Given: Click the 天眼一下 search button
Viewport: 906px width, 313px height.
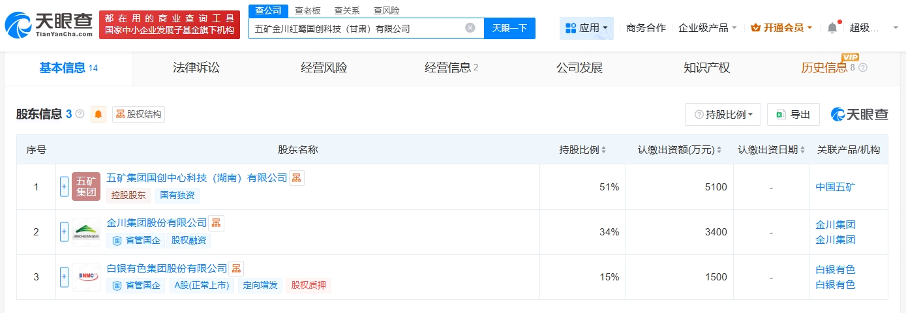Looking at the screenshot, I should (x=509, y=28).
